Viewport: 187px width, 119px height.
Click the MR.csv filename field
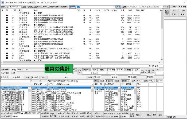[x=26, y=116]
